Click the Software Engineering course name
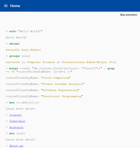Screen dimensions: 140x148 click(x=60, y=90)
